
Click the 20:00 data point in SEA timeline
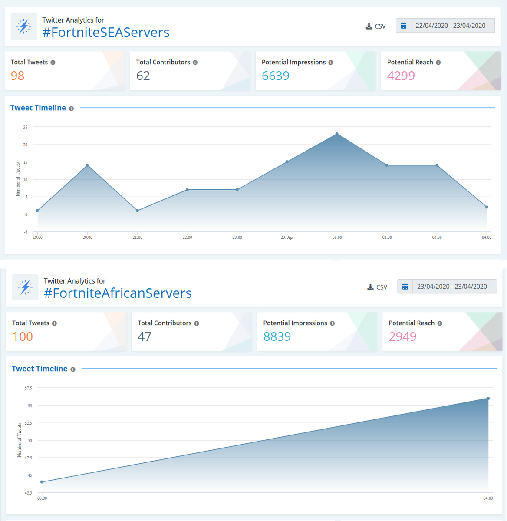coord(87,165)
